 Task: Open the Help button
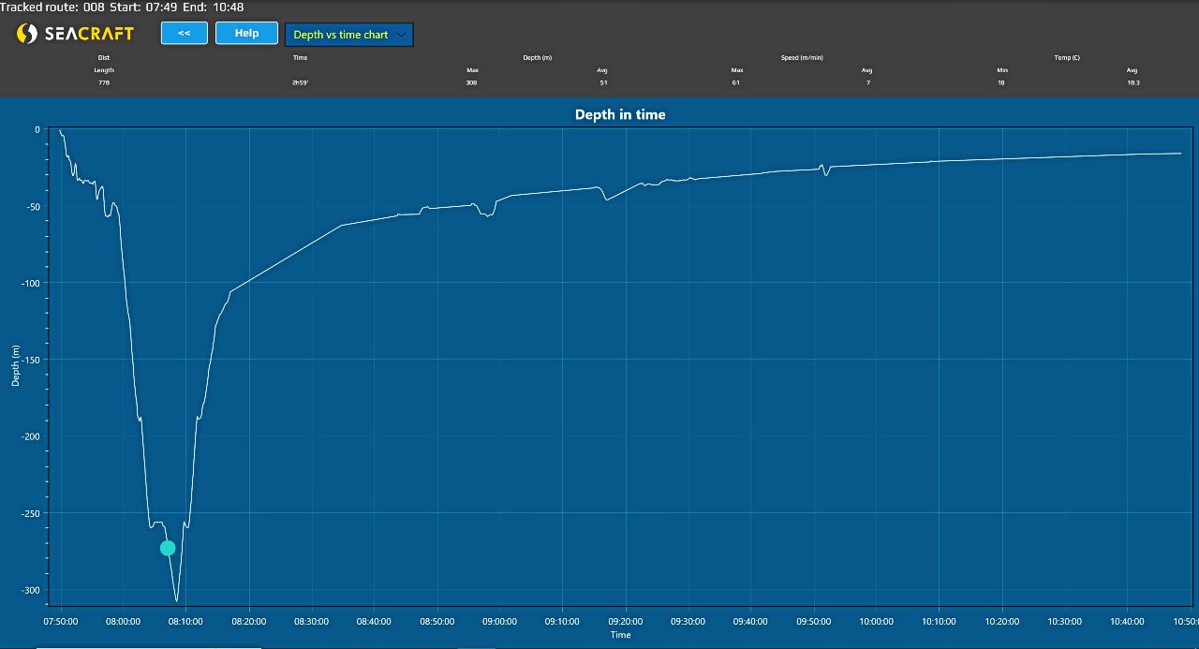pyautogui.click(x=246, y=33)
